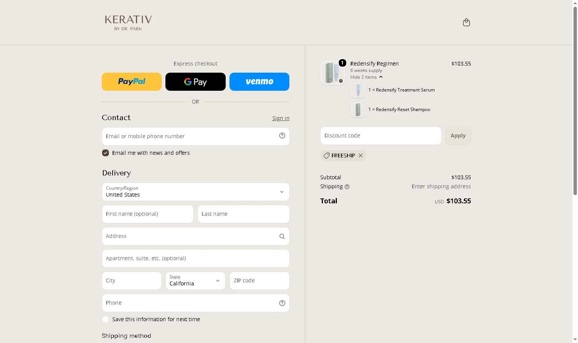Click the 6 weeks supply text

[366, 70]
